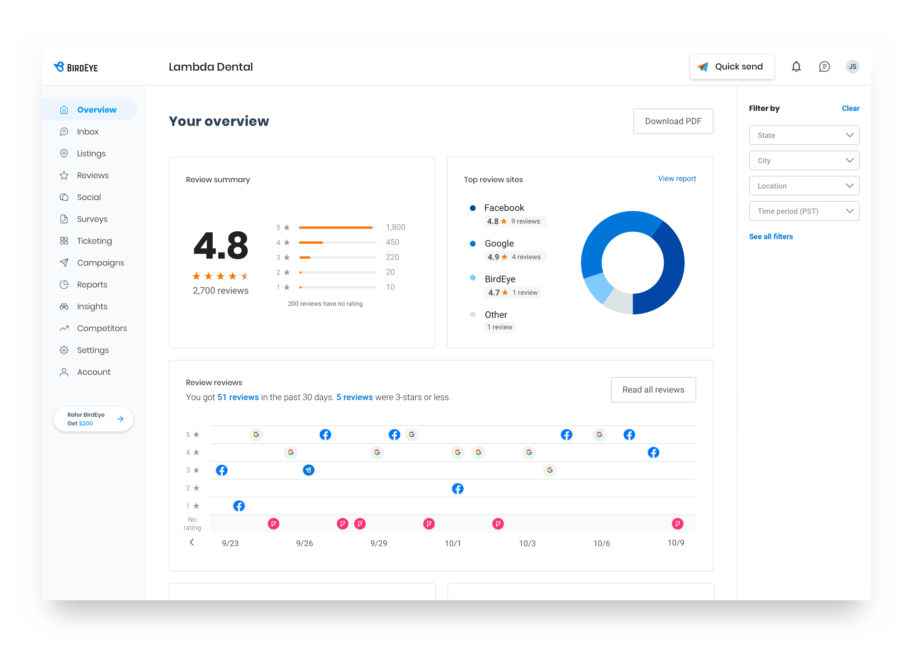Click the View report link

point(676,179)
